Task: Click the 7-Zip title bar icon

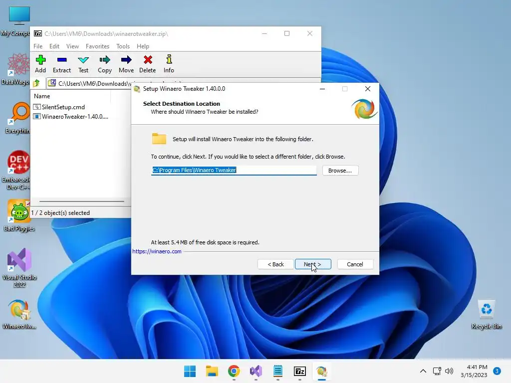Action: point(38,33)
